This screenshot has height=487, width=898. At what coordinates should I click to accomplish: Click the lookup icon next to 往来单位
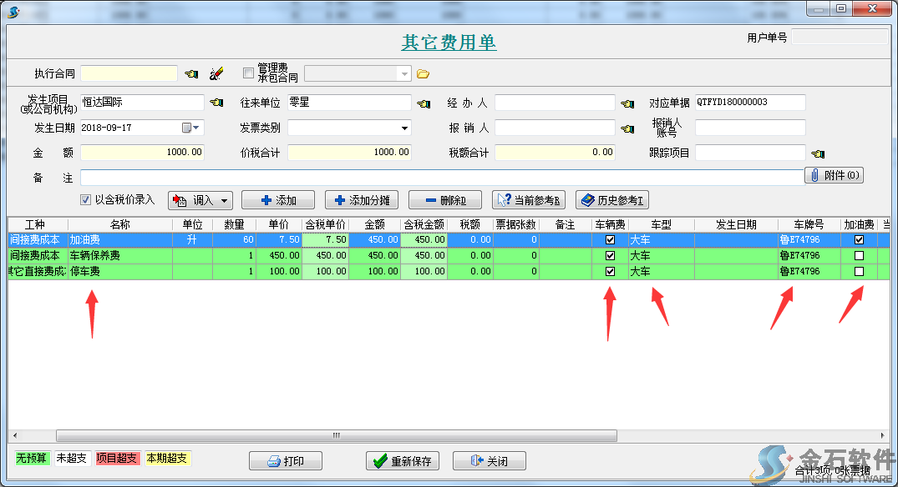(x=423, y=103)
